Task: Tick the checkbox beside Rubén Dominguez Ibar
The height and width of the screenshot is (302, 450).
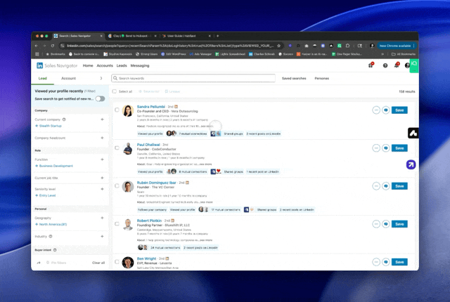Action: point(117,186)
